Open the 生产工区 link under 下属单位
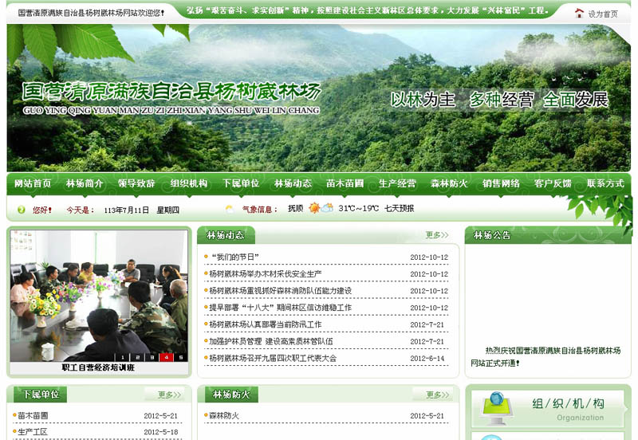Screen dimensions: 638x440 click(x=33, y=431)
